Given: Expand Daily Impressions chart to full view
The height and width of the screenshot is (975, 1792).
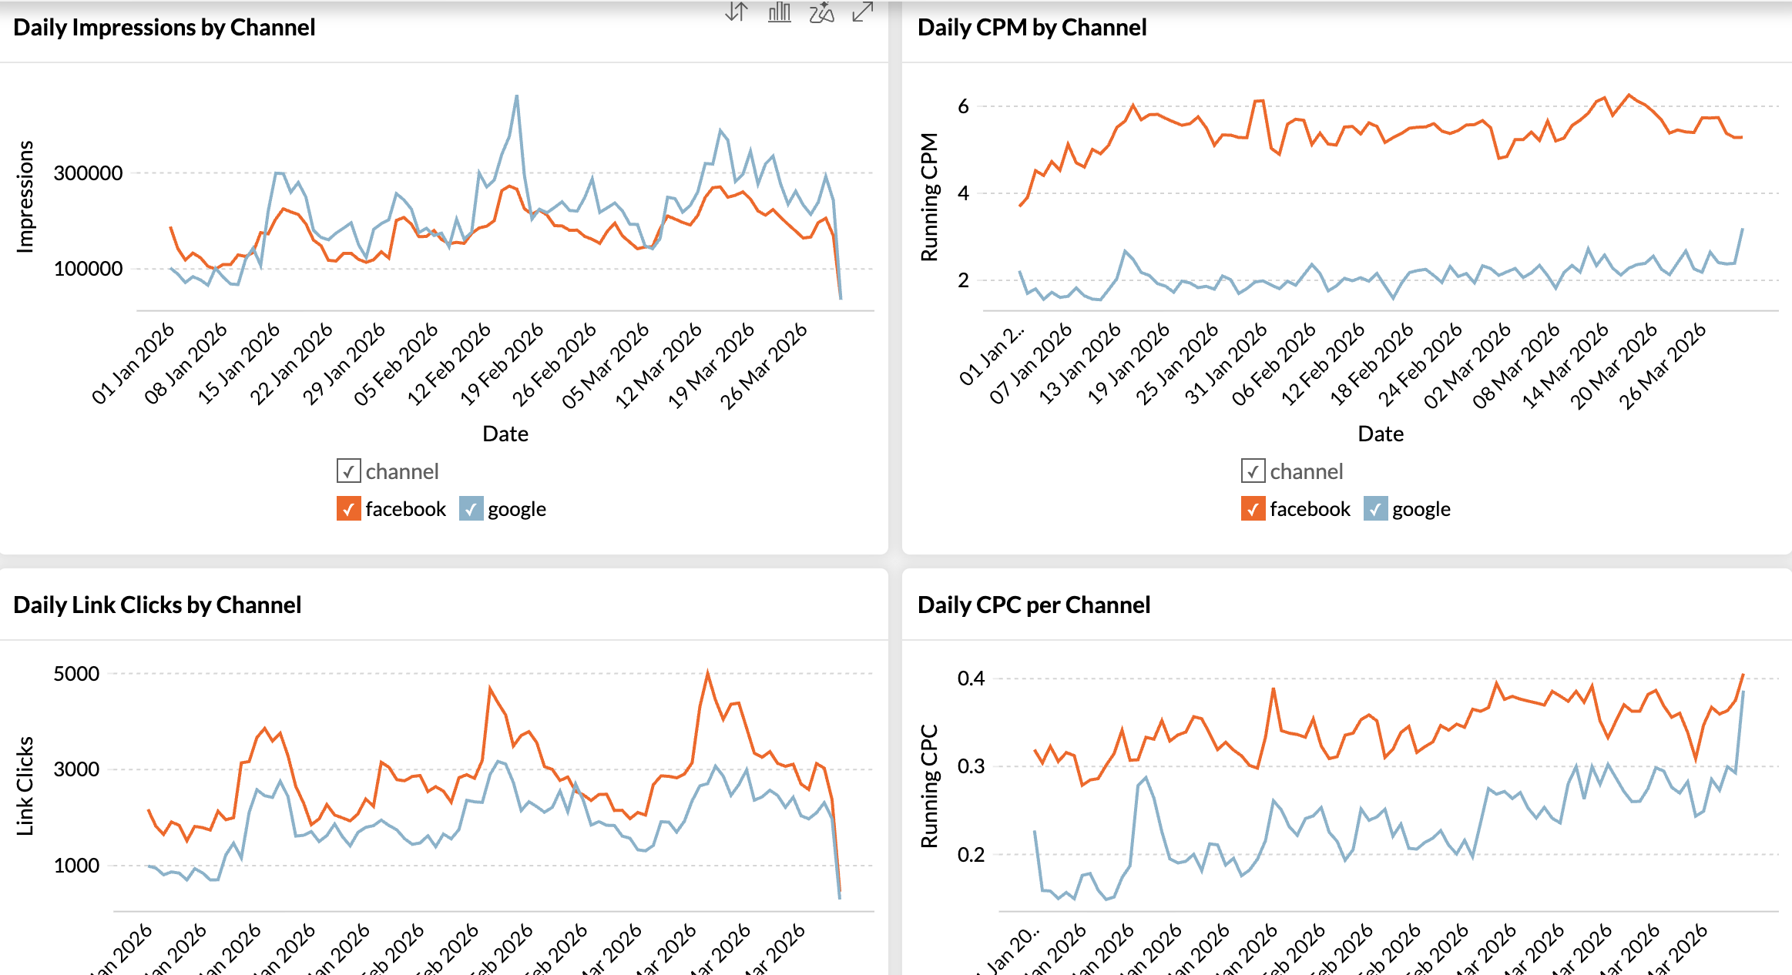Looking at the screenshot, I should tap(862, 12).
